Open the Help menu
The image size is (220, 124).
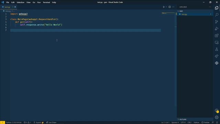[x=54, y=2]
